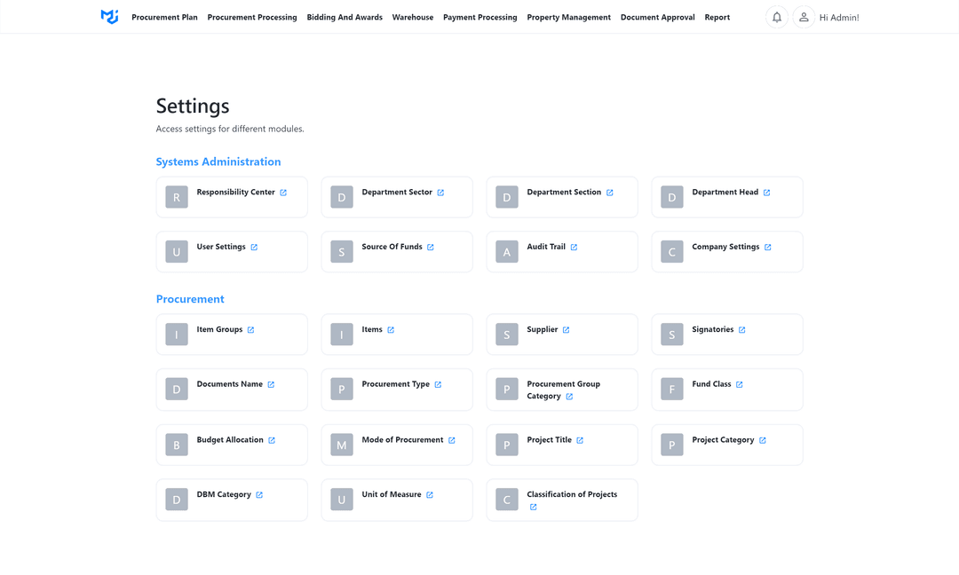
Task: Click the external link icon under Classification of Projects
Action: click(533, 508)
